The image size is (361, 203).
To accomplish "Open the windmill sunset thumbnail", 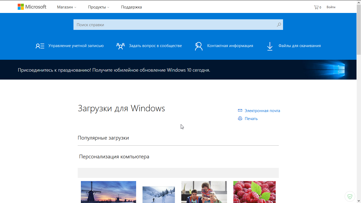I will tap(108, 192).
